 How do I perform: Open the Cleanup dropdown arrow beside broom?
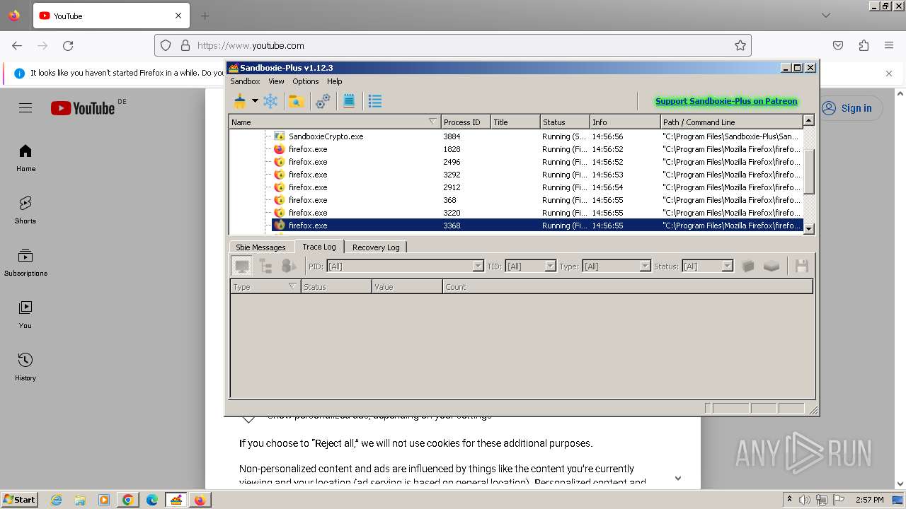(255, 101)
